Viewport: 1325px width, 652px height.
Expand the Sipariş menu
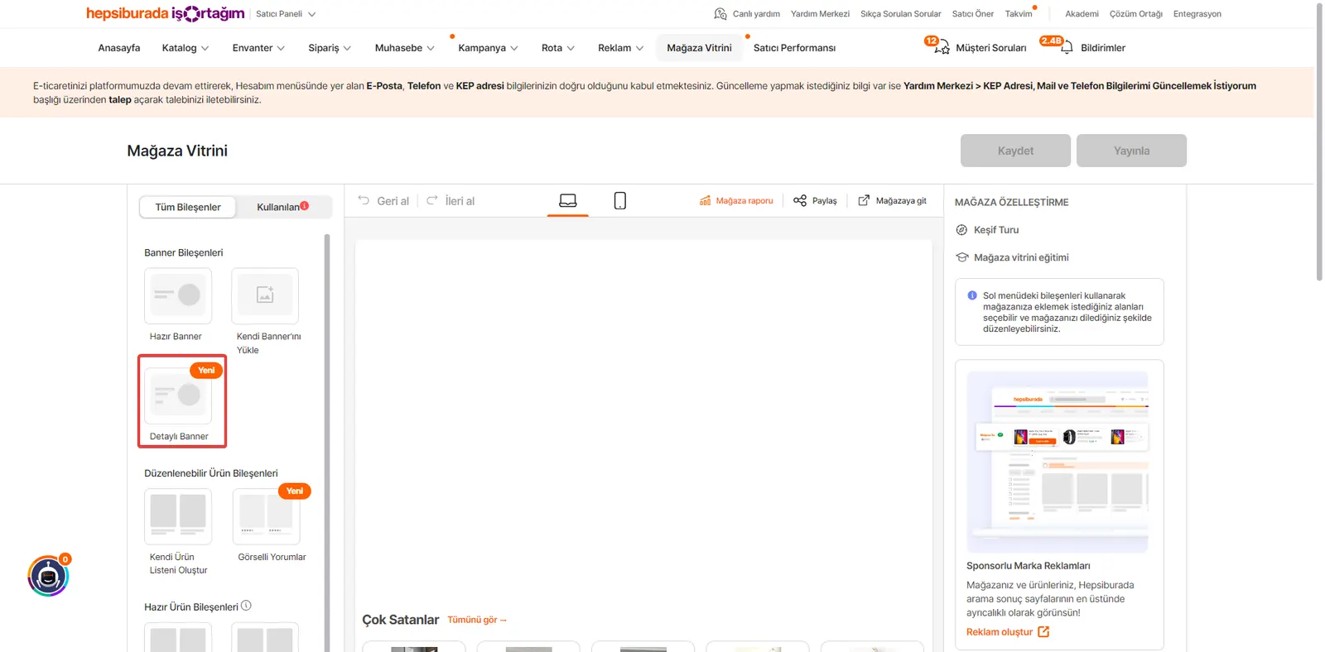[330, 48]
